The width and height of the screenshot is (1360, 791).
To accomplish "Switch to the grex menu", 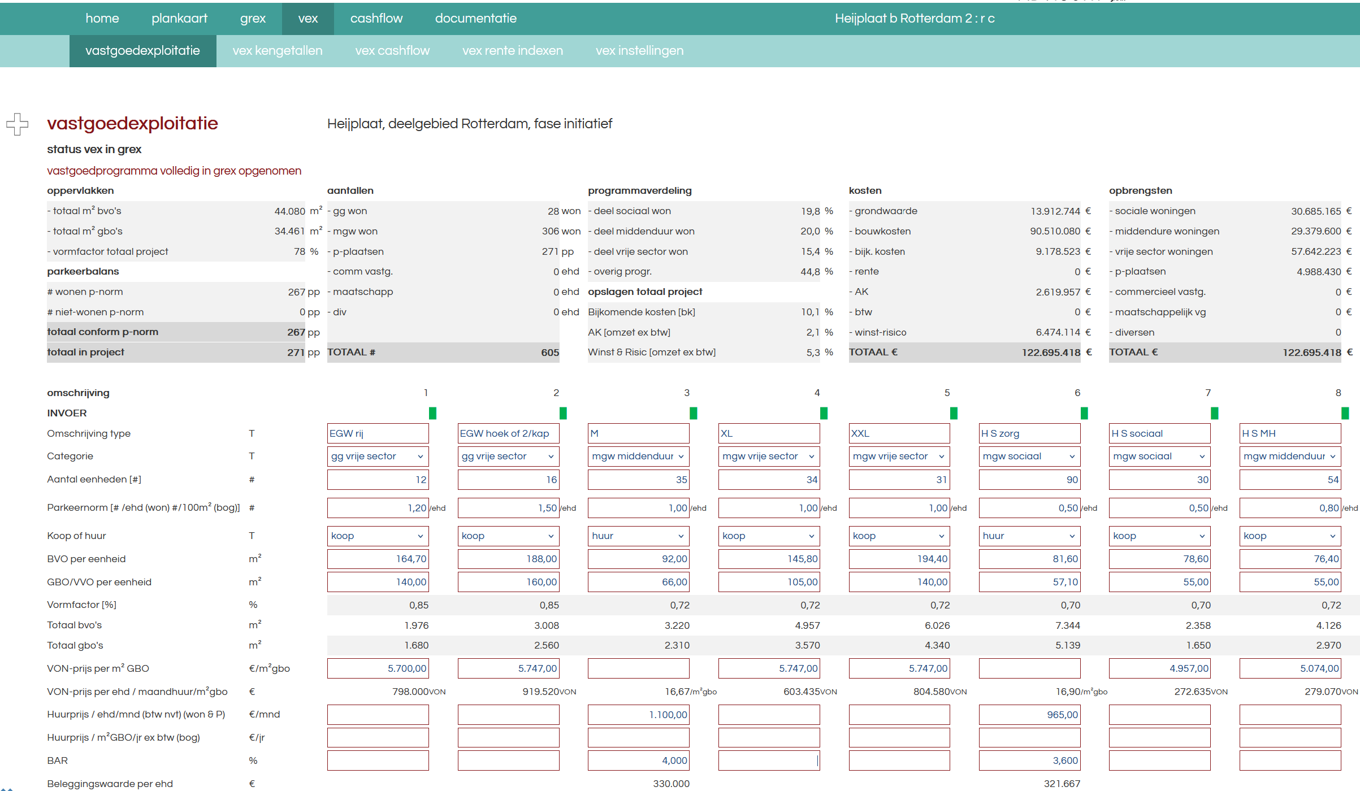I will (253, 19).
